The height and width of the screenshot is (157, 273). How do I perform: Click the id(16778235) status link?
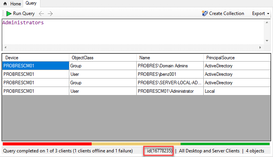point(160,151)
